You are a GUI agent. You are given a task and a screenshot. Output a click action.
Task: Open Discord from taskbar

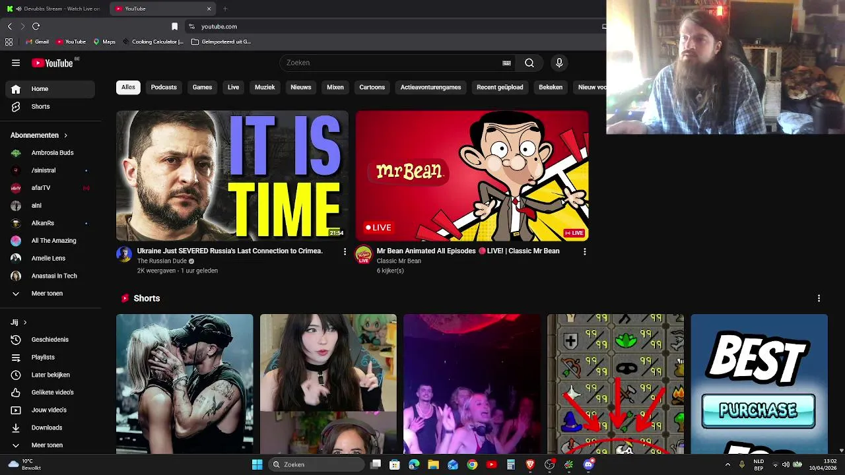pos(588,464)
